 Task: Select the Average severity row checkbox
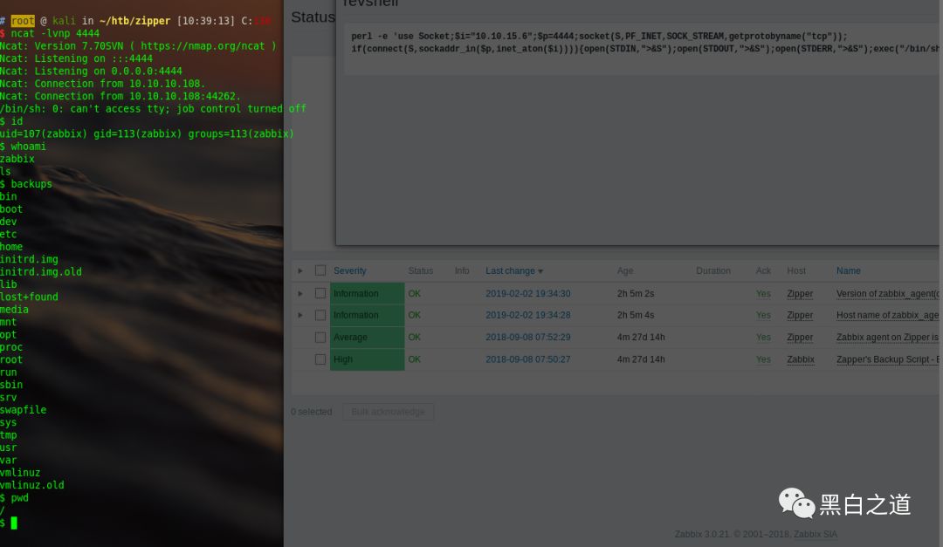[320, 338]
